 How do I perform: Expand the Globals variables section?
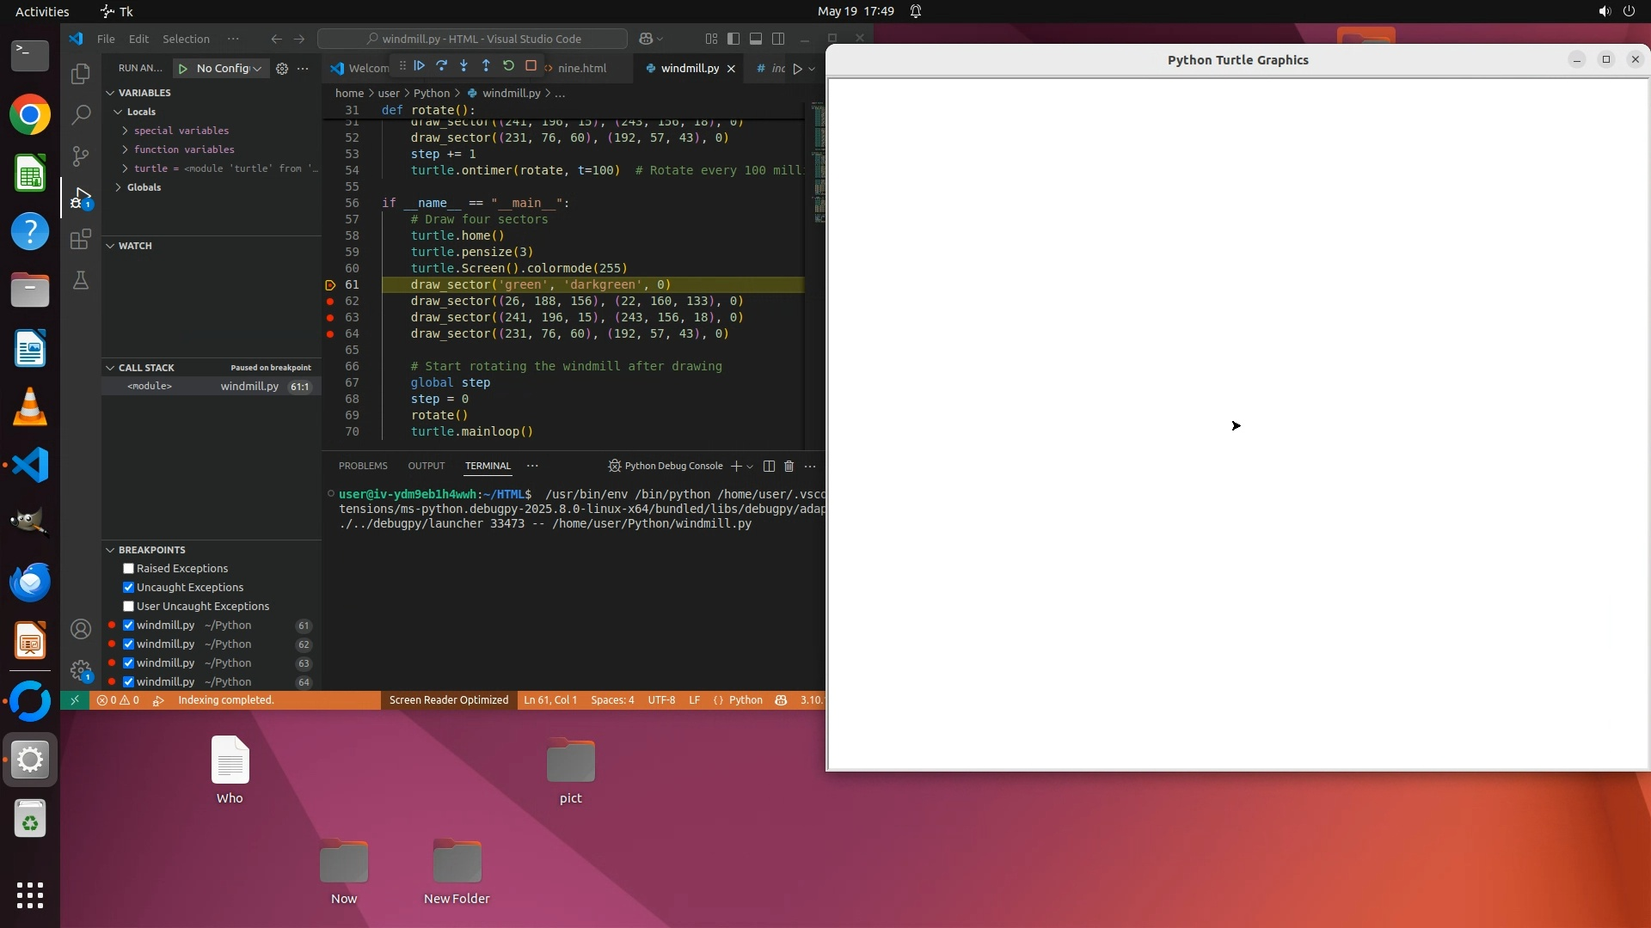(x=119, y=187)
